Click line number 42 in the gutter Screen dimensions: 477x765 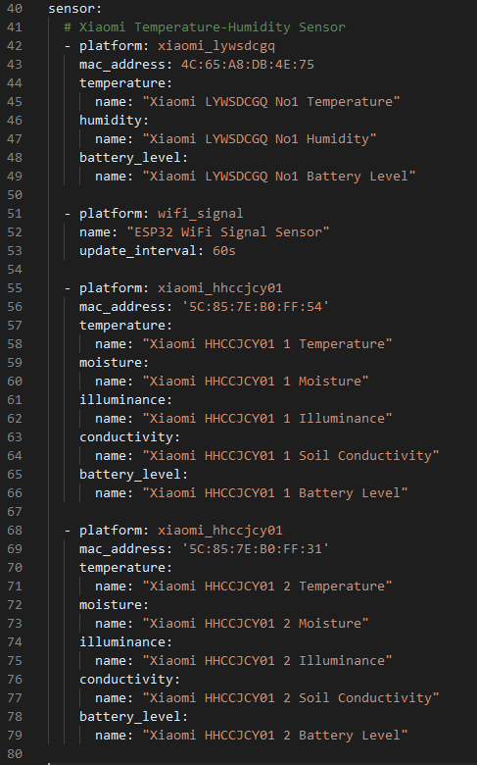pyautogui.click(x=15, y=46)
